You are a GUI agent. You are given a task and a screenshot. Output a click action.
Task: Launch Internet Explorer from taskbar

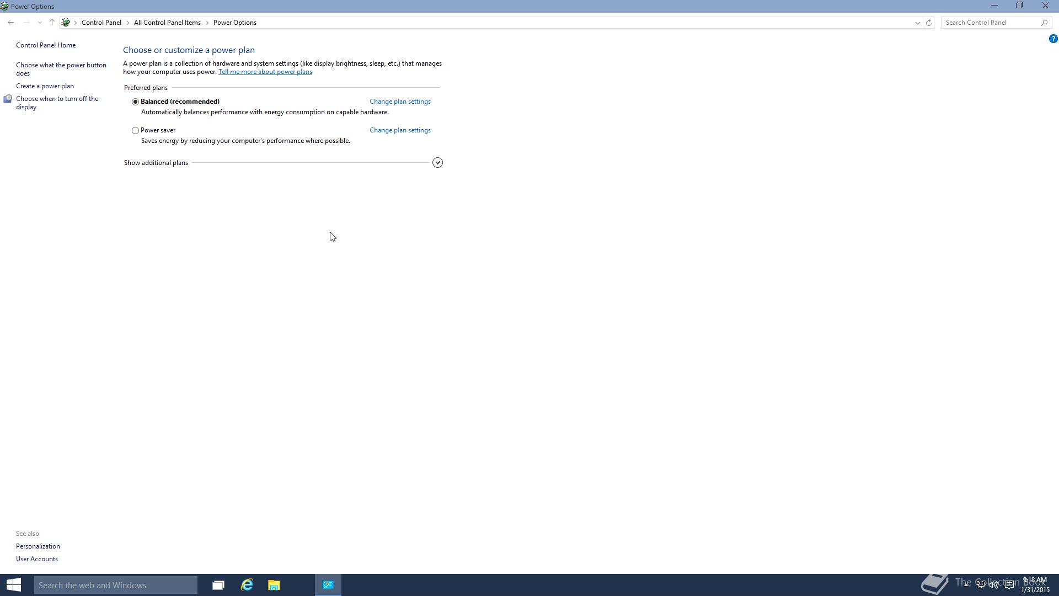[247, 585]
